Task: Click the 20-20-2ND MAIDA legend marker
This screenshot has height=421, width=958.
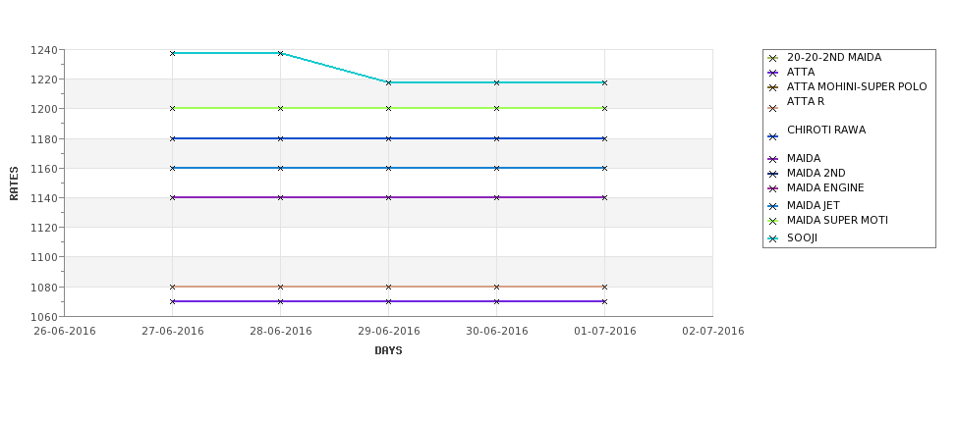Action: tap(773, 59)
